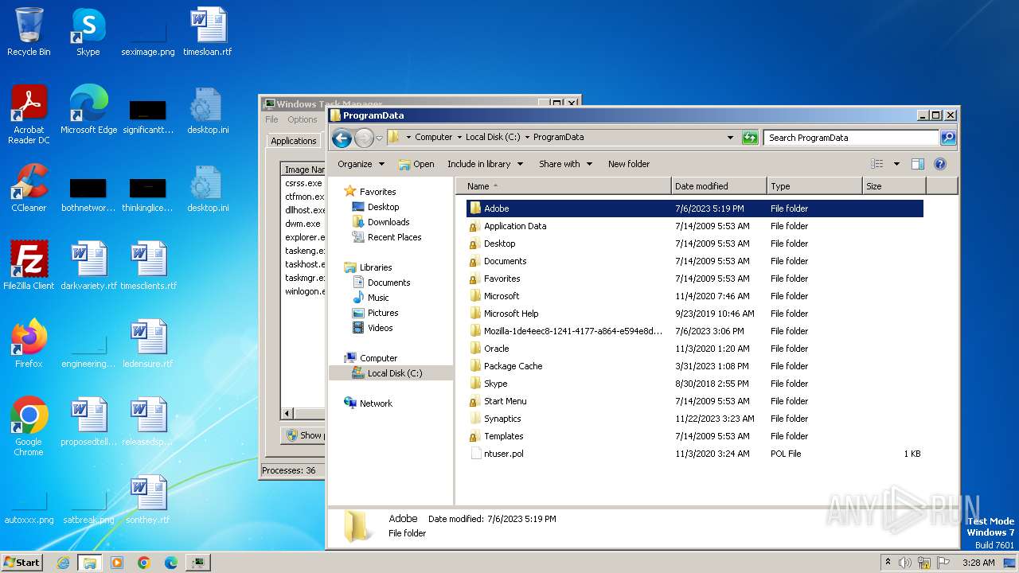Open the Options menu in Task Manager
This screenshot has width=1019, height=573.
[302, 119]
